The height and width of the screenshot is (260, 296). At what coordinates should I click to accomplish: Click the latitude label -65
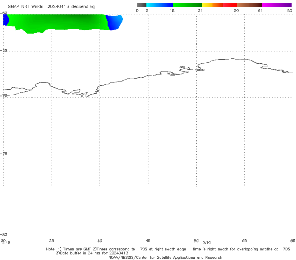pyautogui.click(x=4, y=50)
